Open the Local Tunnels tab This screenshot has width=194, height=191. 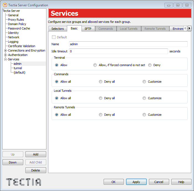[129, 29]
